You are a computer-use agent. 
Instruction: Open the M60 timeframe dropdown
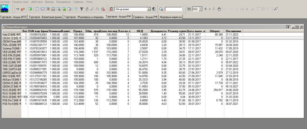(201, 9)
